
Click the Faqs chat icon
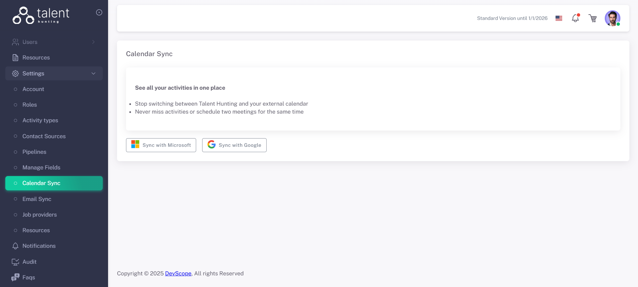click(15, 277)
